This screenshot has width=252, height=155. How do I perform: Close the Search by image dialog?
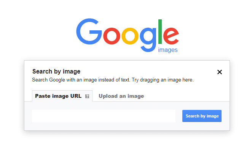220,72
